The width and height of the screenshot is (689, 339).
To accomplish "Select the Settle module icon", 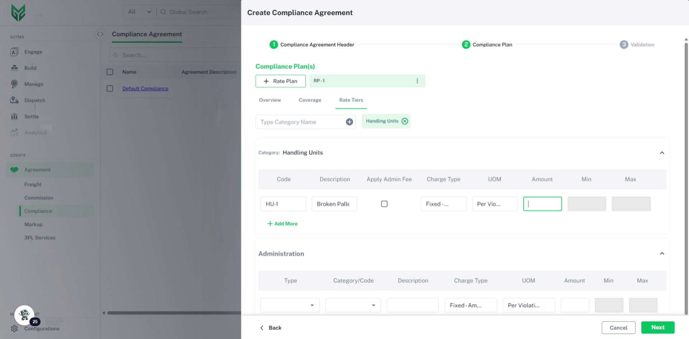I will (x=14, y=116).
